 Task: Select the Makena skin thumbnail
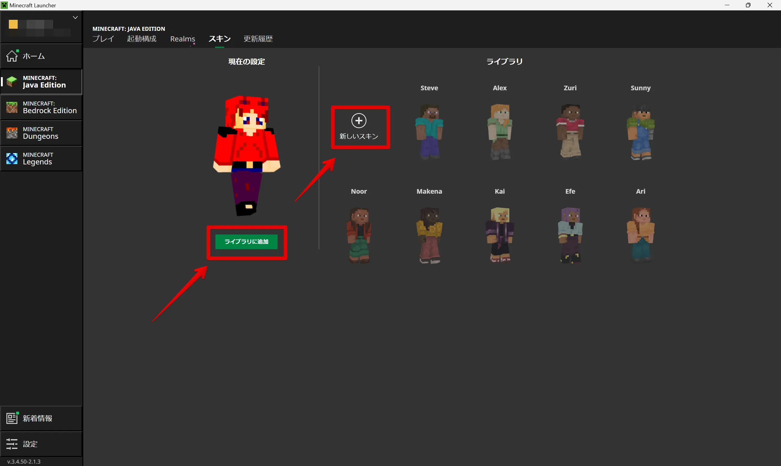[429, 235]
